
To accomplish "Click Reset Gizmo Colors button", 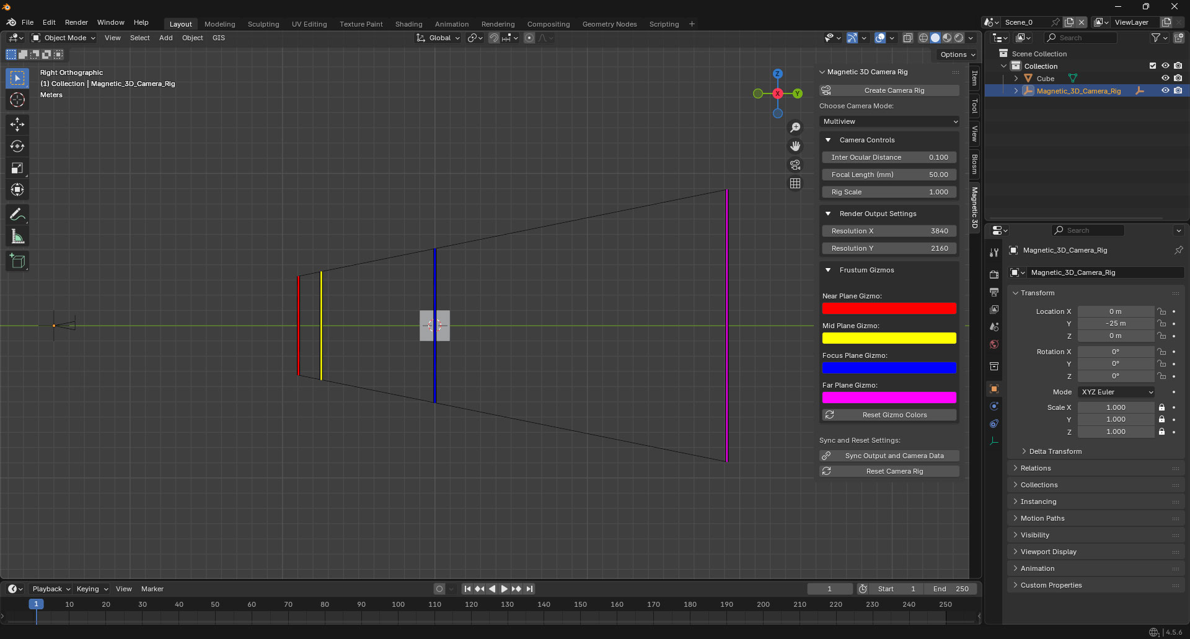I will 889,415.
